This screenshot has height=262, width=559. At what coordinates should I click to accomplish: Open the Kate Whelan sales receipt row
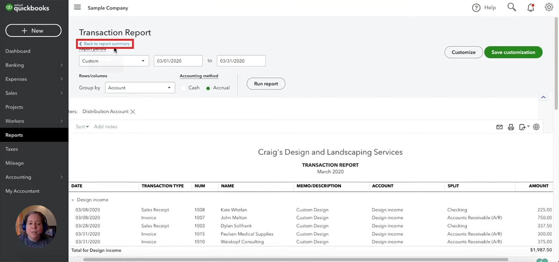[x=311, y=210]
